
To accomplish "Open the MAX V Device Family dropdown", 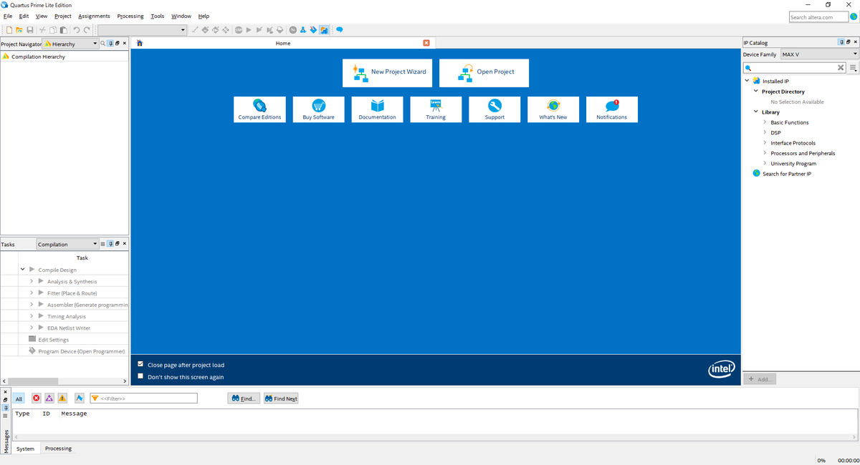I will [819, 54].
